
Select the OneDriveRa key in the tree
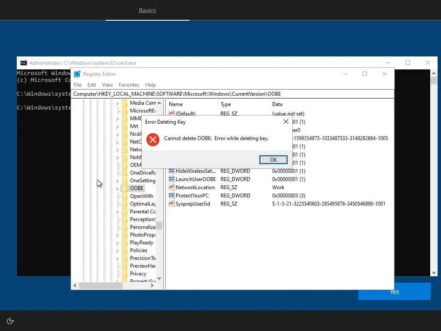pos(143,172)
